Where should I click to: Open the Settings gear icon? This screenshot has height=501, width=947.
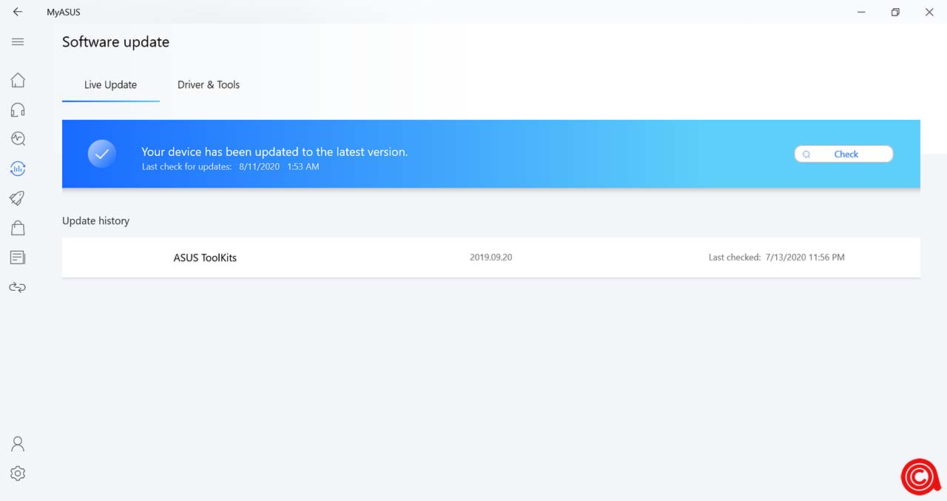(18, 474)
